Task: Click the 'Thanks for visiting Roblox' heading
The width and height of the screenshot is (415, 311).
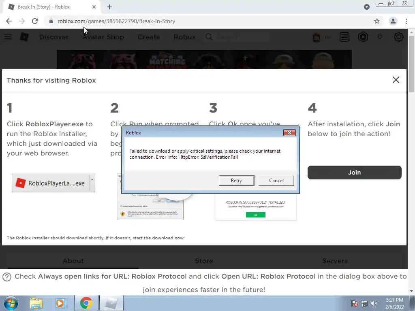Action: coord(51,80)
